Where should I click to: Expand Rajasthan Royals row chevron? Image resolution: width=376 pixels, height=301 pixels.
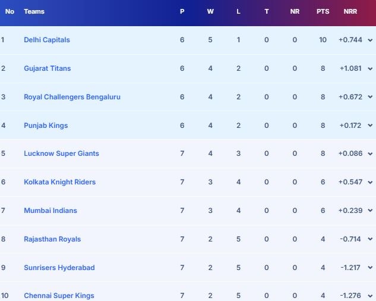tap(370, 239)
